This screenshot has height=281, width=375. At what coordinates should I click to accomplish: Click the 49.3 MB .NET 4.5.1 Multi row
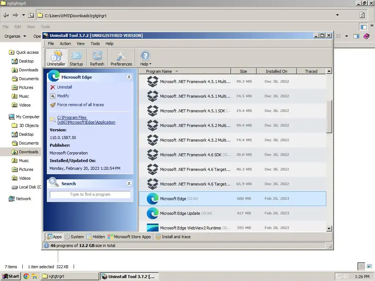[233, 82]
